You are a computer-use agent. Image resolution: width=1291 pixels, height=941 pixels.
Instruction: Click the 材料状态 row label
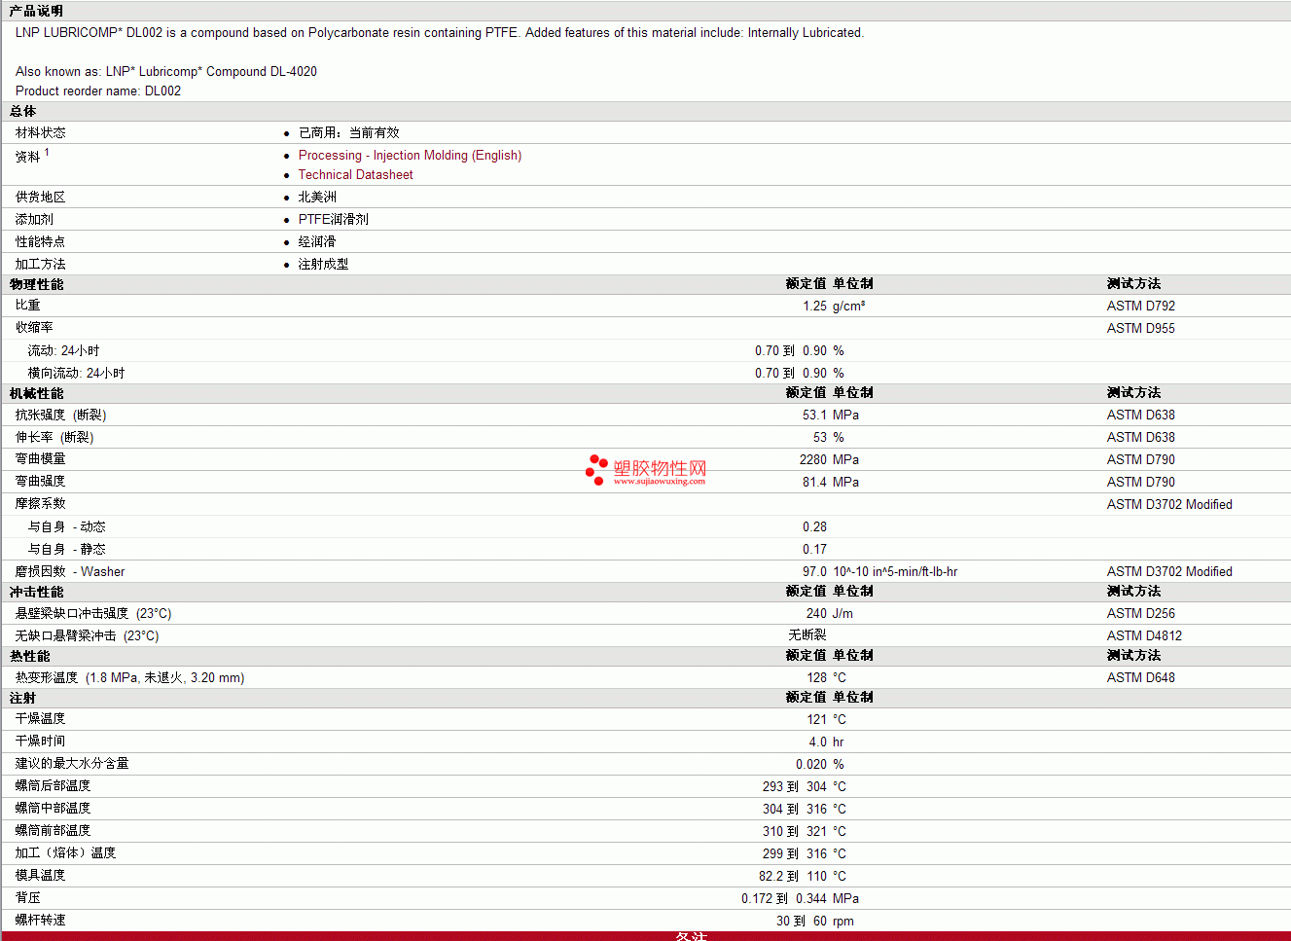(40, 133)
